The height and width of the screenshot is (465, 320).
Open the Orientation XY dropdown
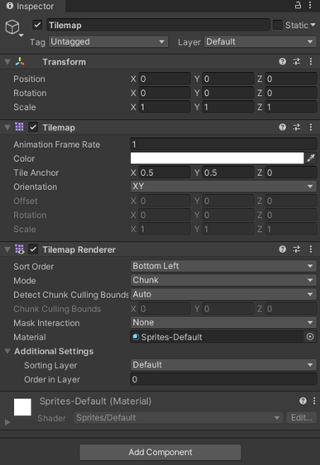click(x=223, y=186)
